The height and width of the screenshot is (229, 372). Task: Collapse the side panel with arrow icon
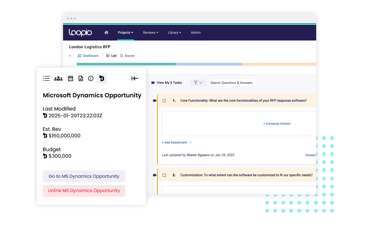(135, 78)
